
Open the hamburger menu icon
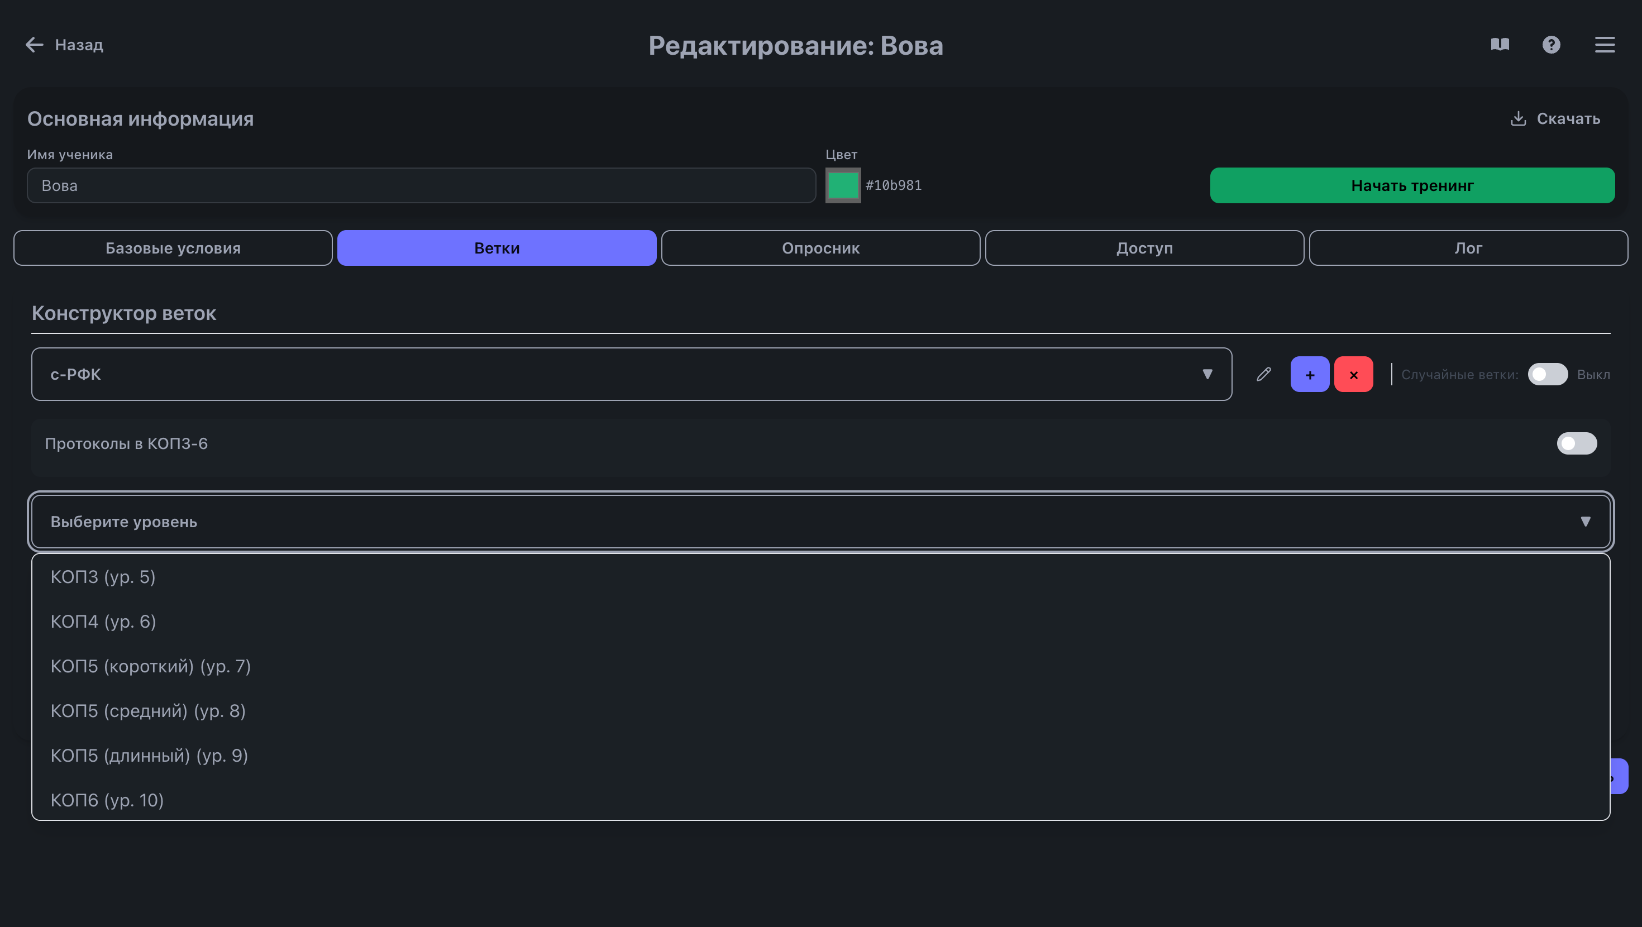pyautogui.click(x=1605, y=45)
